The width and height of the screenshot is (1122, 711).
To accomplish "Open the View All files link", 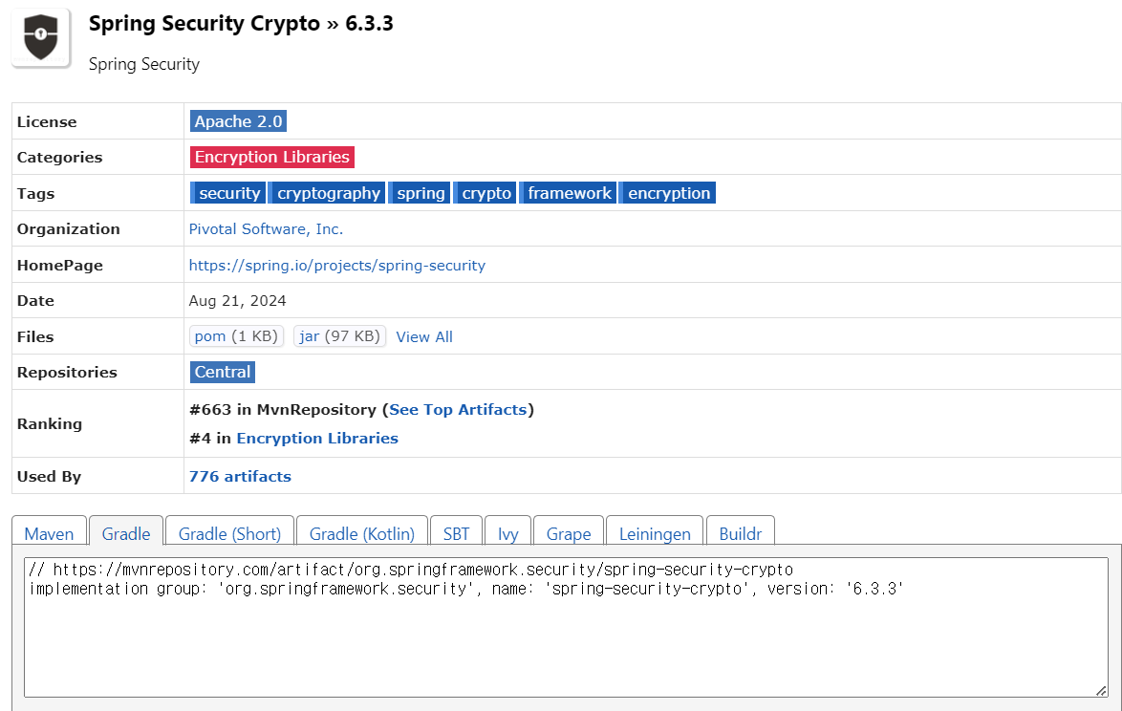I will coord(424,337).
